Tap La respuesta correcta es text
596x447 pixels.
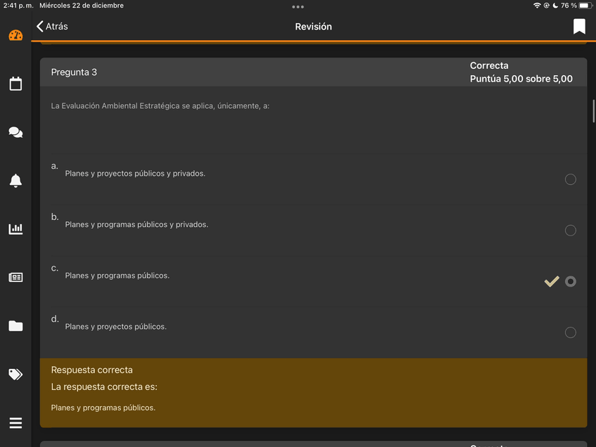pos(104,387)
